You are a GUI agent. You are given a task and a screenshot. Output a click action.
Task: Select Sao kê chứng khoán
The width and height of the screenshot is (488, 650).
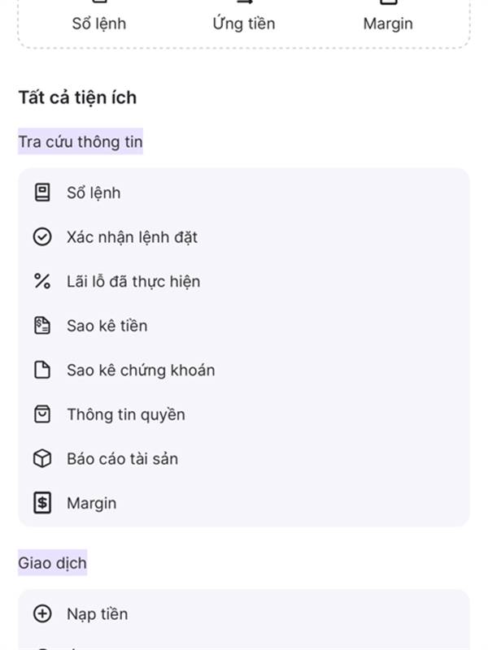[x=141, y=370]
